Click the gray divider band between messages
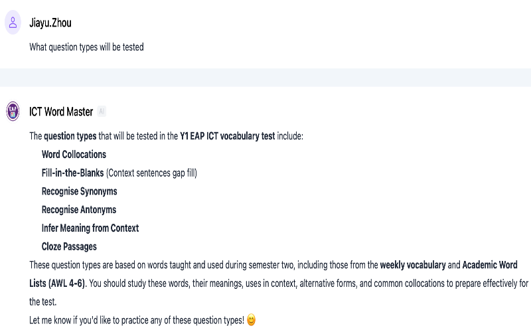Image resolution: width=531 pixels, height=336 pixels. [265, 77]
